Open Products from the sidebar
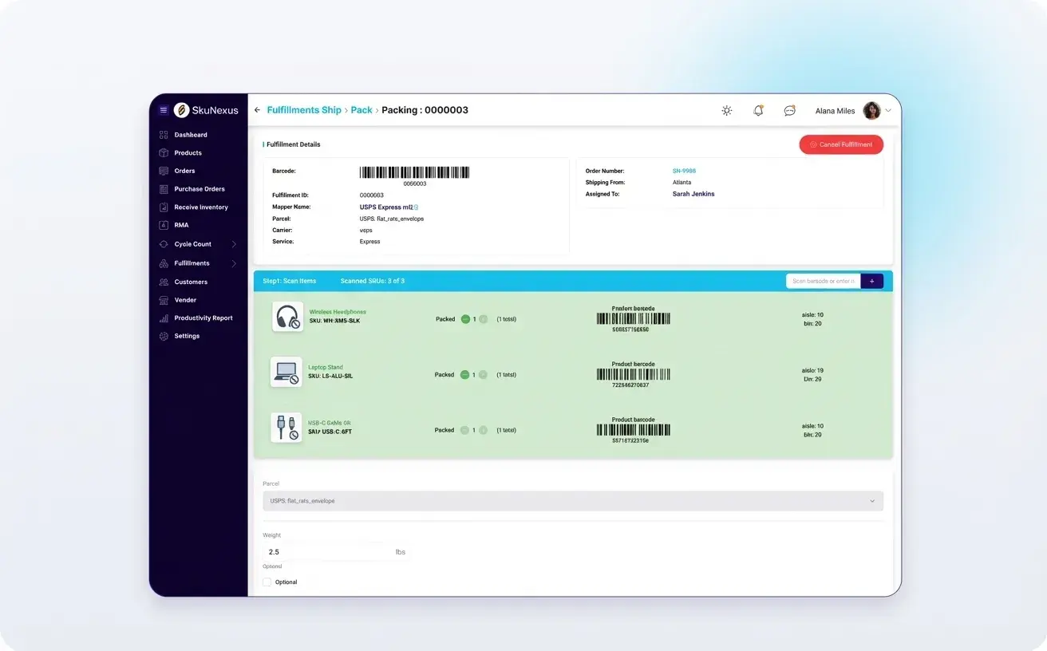1047x651 pixels. pyautogui.click(x=185, y=152)
